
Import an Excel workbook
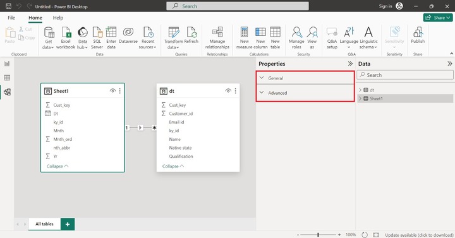(66, 38)
